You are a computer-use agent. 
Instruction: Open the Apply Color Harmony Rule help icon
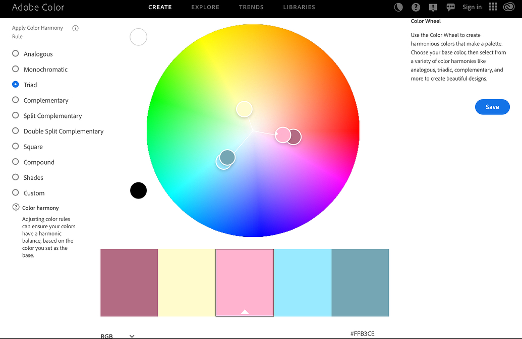tap(75, 28)
